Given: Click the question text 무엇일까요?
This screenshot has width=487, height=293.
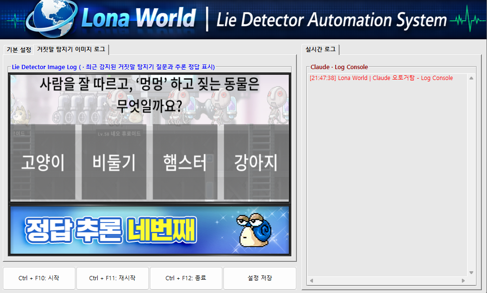Looking at the screenshot, I should coord(149,106).
